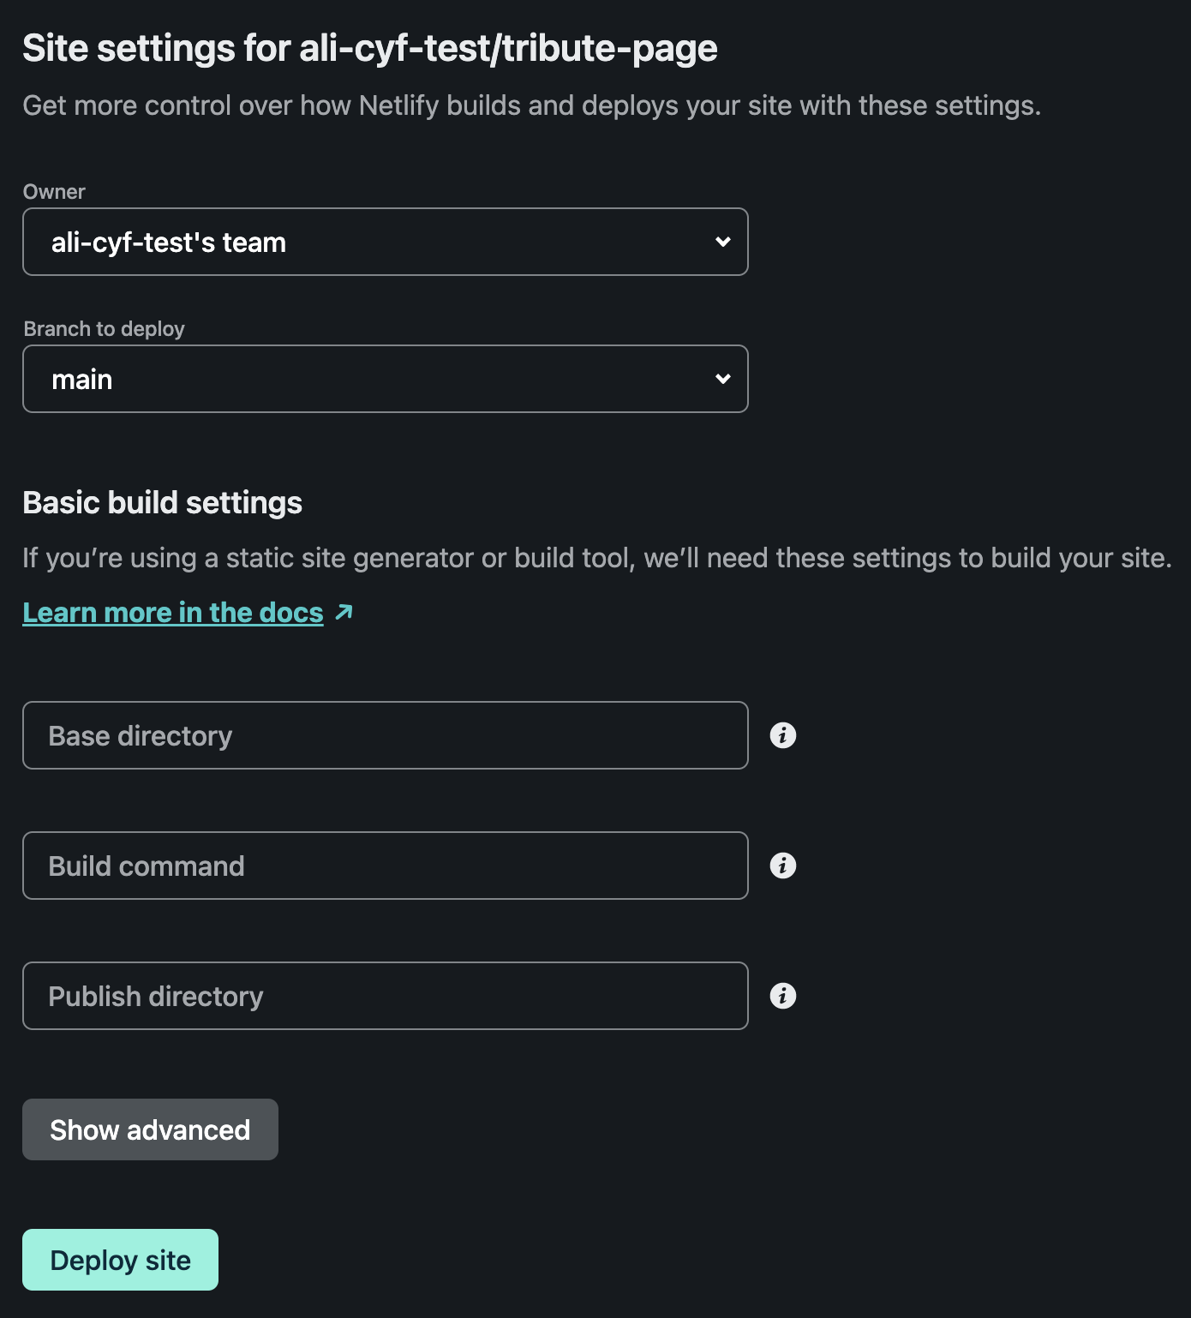1191x1318 pixels.
Task: Open the "Learn more in the docs" link
Action: 172,612
